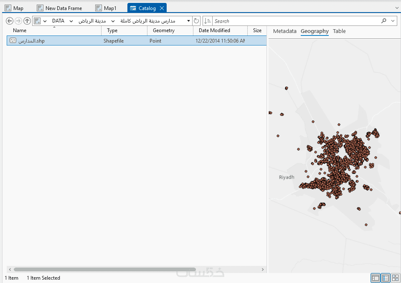Screen dimensions: 401x283
Task: Expand dropdown arrow after DATA
Action: (x=71, y=21)
